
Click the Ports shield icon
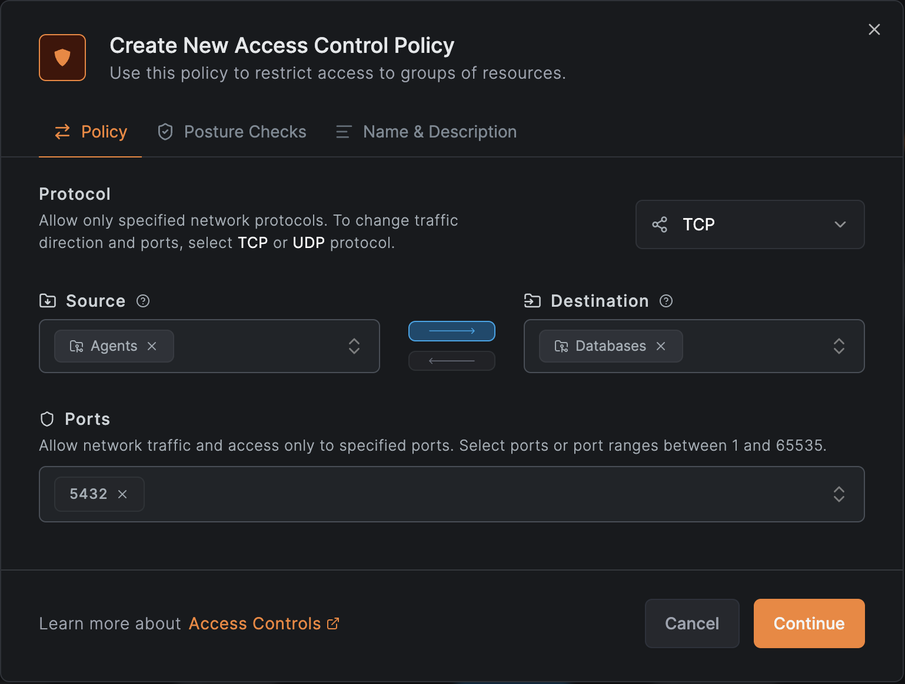coord(47,419)
